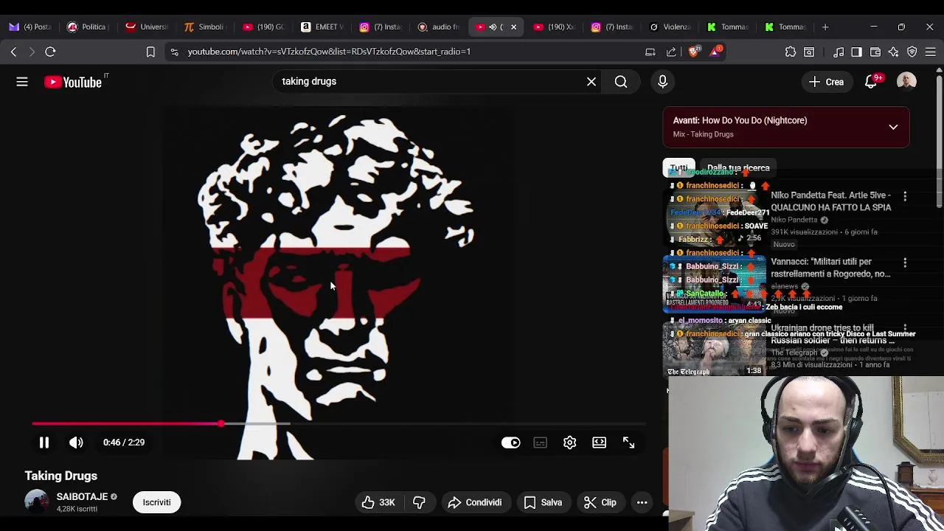The image size is (944, 531).
Task: Open YouTube notifications bell
Action: click(871, 82)
